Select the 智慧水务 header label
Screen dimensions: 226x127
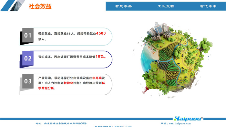click(123, 6)
